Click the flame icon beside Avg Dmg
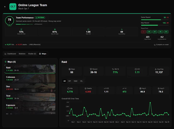This screenshot has width=174, height=129. [x=156, y=69]
